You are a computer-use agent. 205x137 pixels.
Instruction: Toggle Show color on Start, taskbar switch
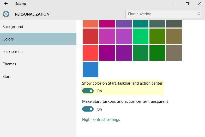point(88,91)
